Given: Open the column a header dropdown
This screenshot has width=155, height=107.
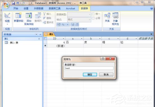Looking at the screenshot, I should (82, 39).
